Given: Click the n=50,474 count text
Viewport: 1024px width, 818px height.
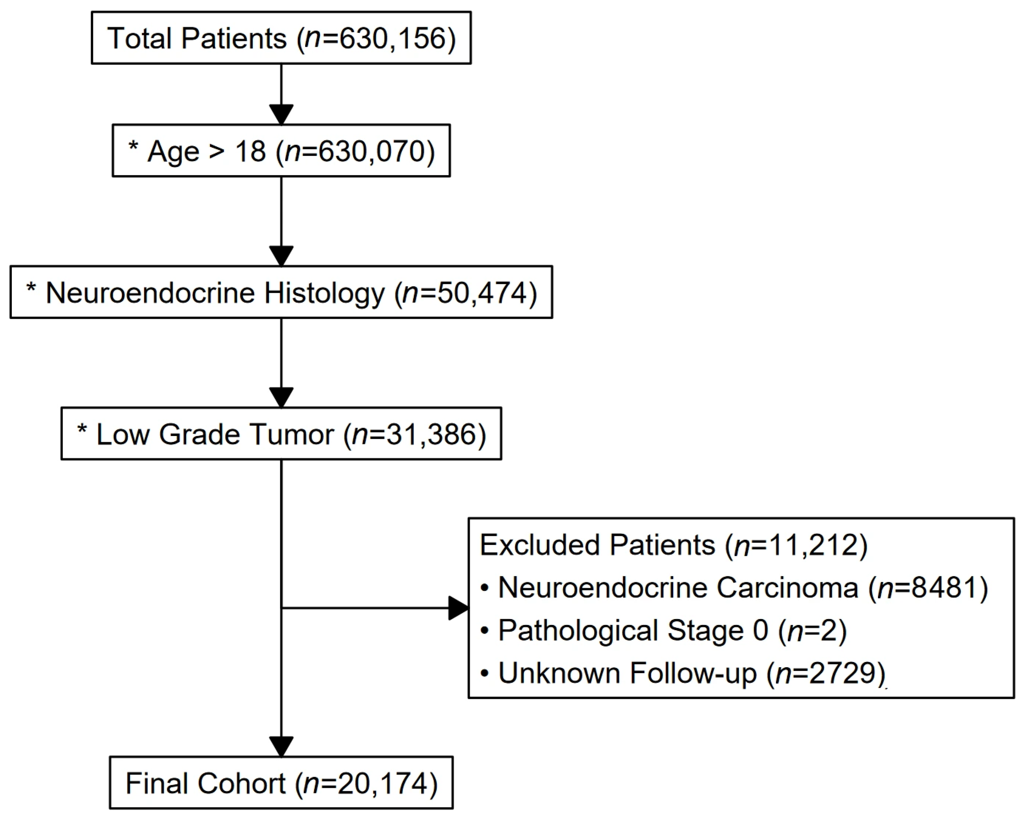Looking at the screenshot, I should pyautogui.click(x=464, y=292).
